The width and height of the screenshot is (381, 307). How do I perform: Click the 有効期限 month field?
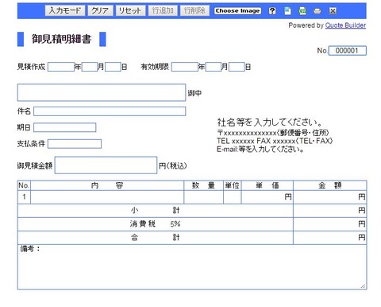[x=214, y=67]
